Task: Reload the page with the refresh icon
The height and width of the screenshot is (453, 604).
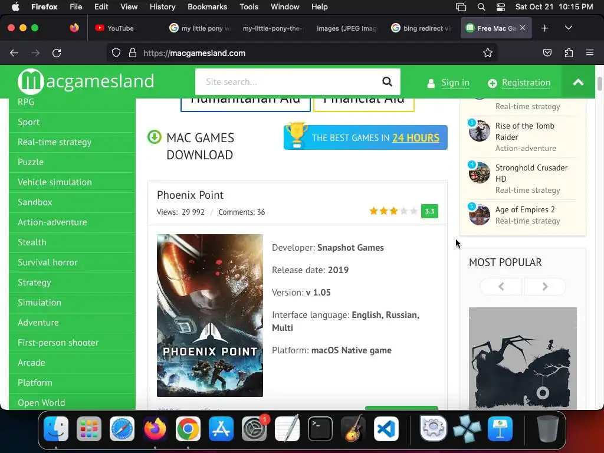Action: 57,53
